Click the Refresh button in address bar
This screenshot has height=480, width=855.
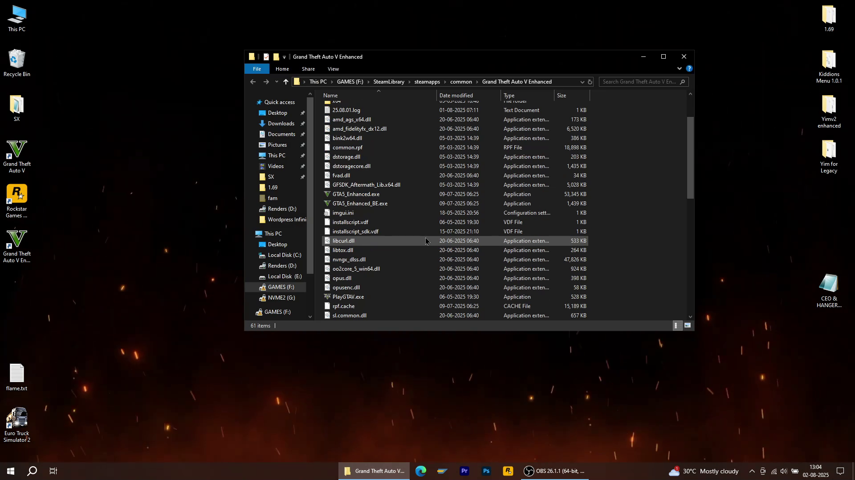click(x=590, y=82)
